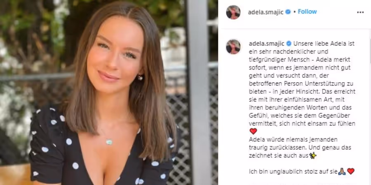Follow the adela.smajic account
Viewport: 371px width, 185px height.
pos(307,12)
